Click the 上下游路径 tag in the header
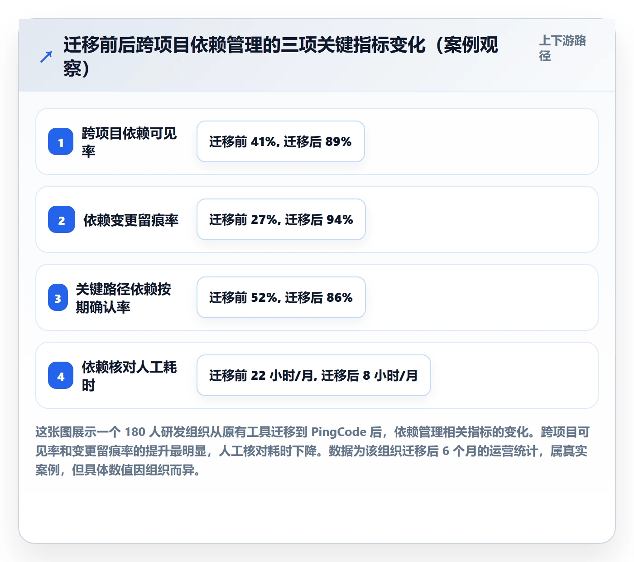This screenshot has height=562, width=634. 562,48
